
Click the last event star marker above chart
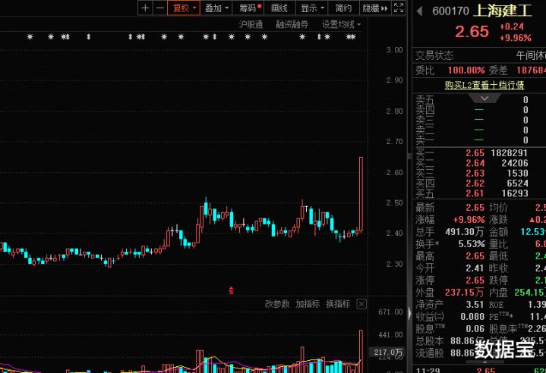pos(353,36)
